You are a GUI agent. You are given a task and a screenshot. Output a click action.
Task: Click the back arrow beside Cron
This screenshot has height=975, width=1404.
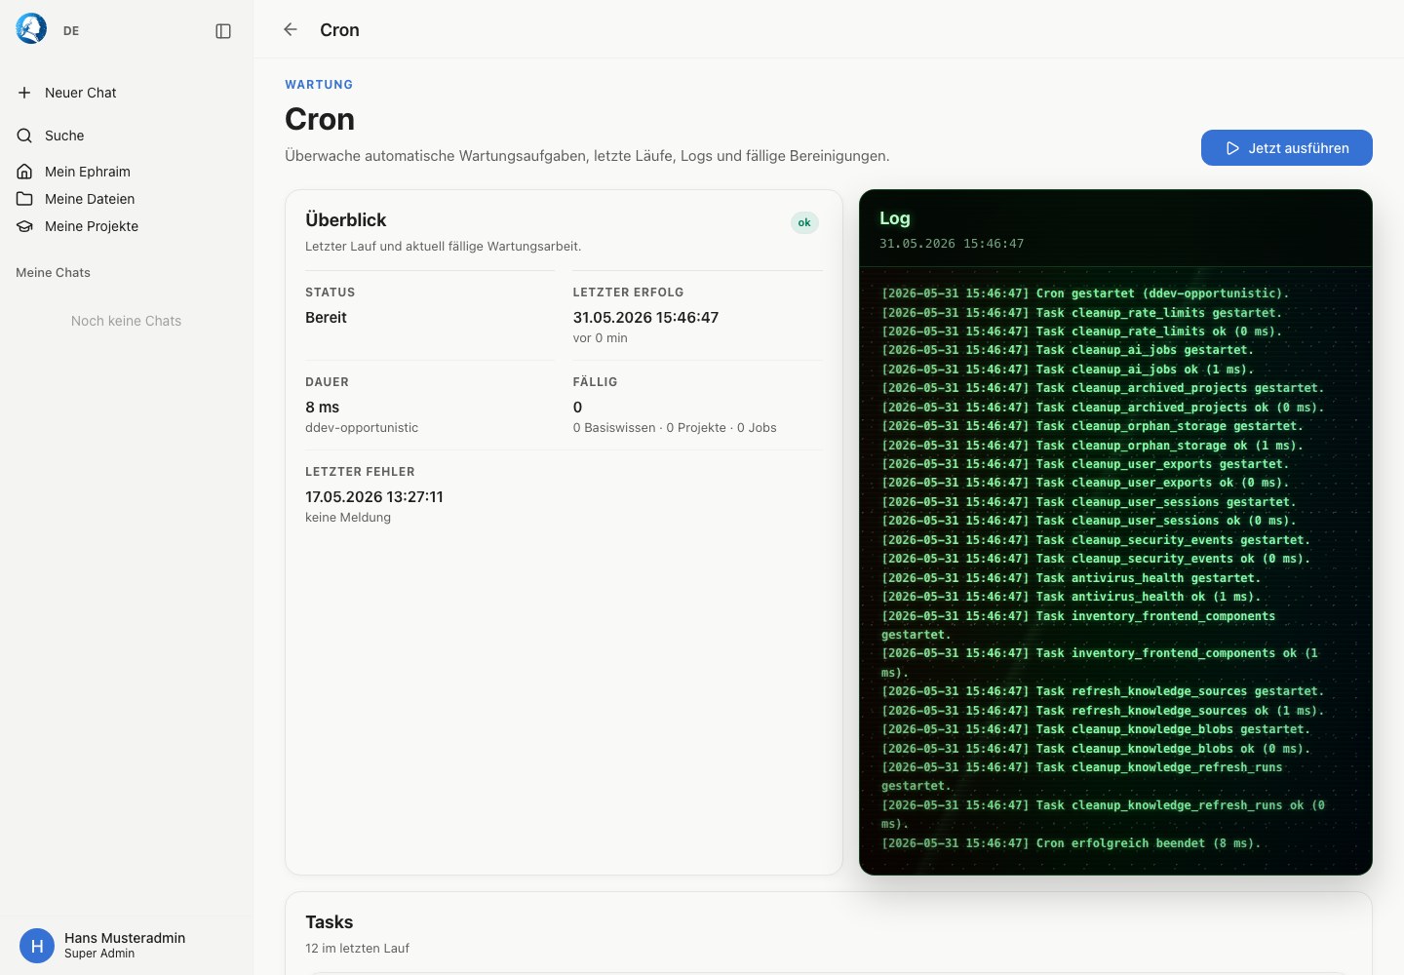coord(291,29)
